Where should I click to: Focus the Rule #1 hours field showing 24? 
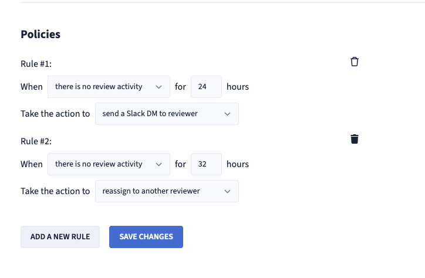tap(206, 87)
